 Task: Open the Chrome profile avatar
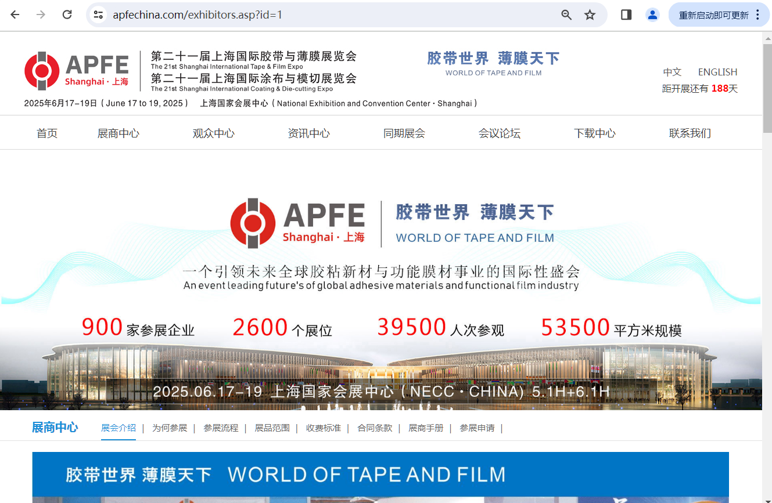[652, 15]
